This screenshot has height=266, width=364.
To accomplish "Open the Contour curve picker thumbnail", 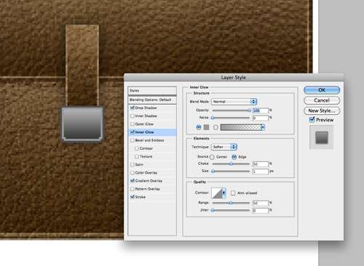I will click(x=216, y=193).
